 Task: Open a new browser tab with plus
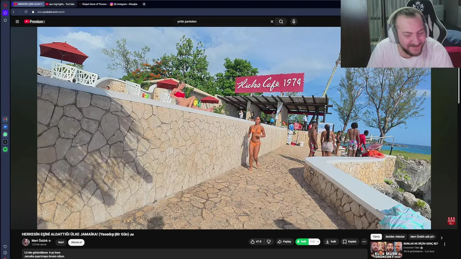tap(144, 4)
